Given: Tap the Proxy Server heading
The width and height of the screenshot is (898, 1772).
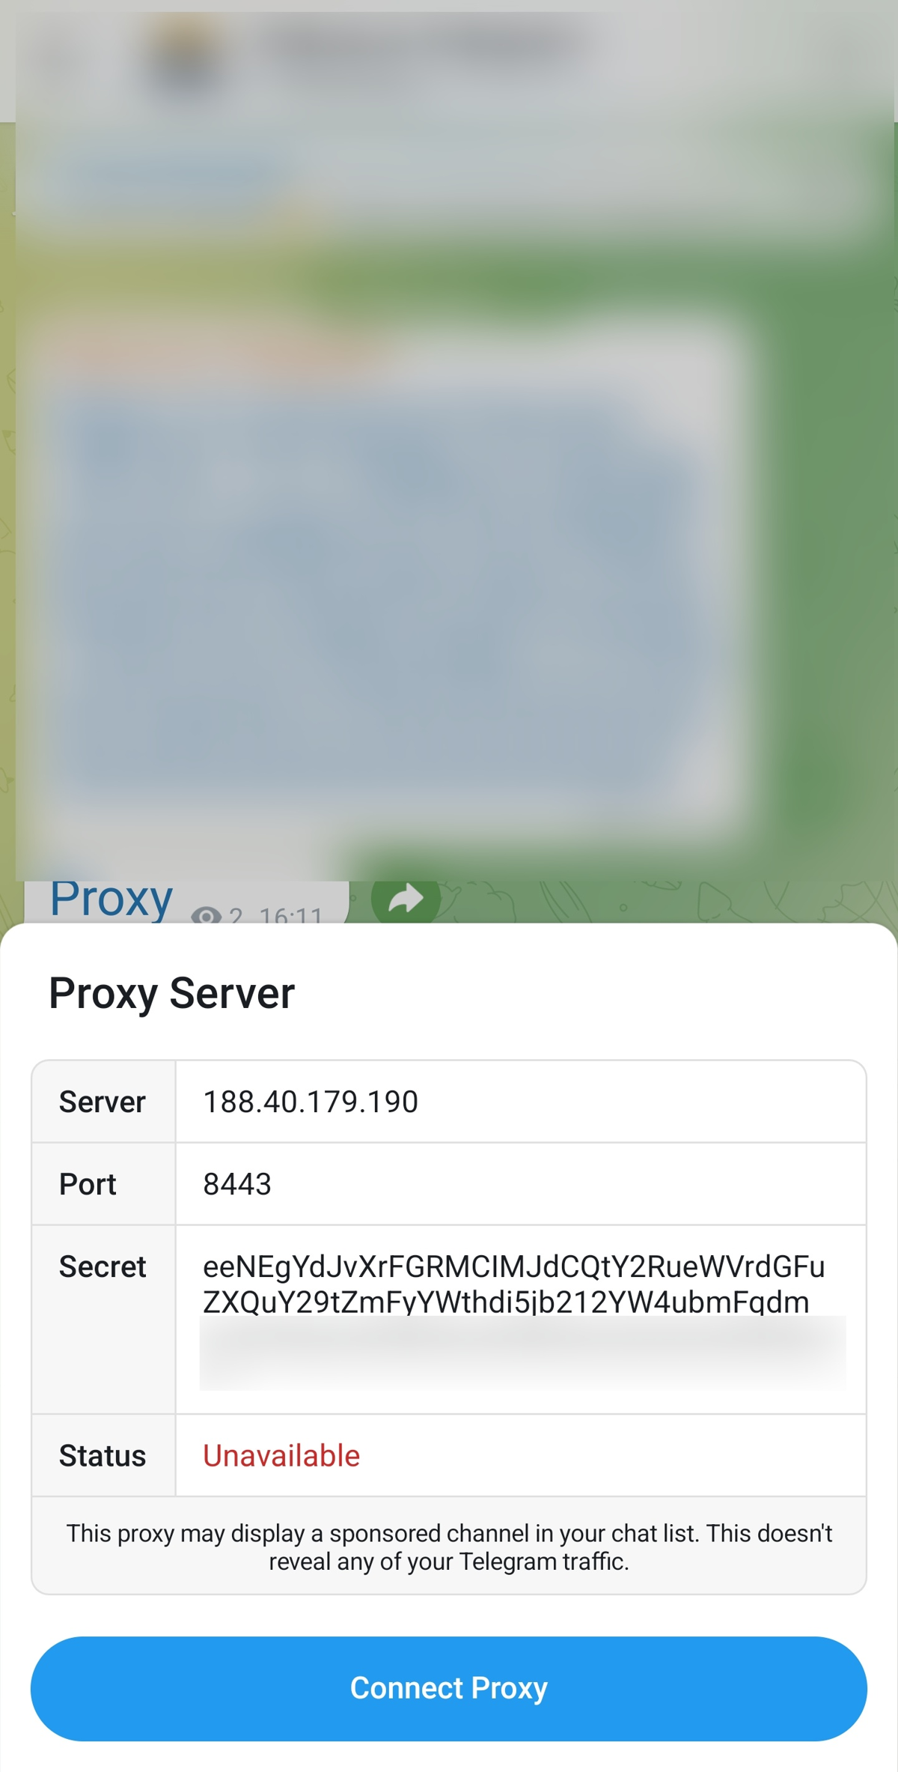Looking at the screenshot, I should pos(172,993).
